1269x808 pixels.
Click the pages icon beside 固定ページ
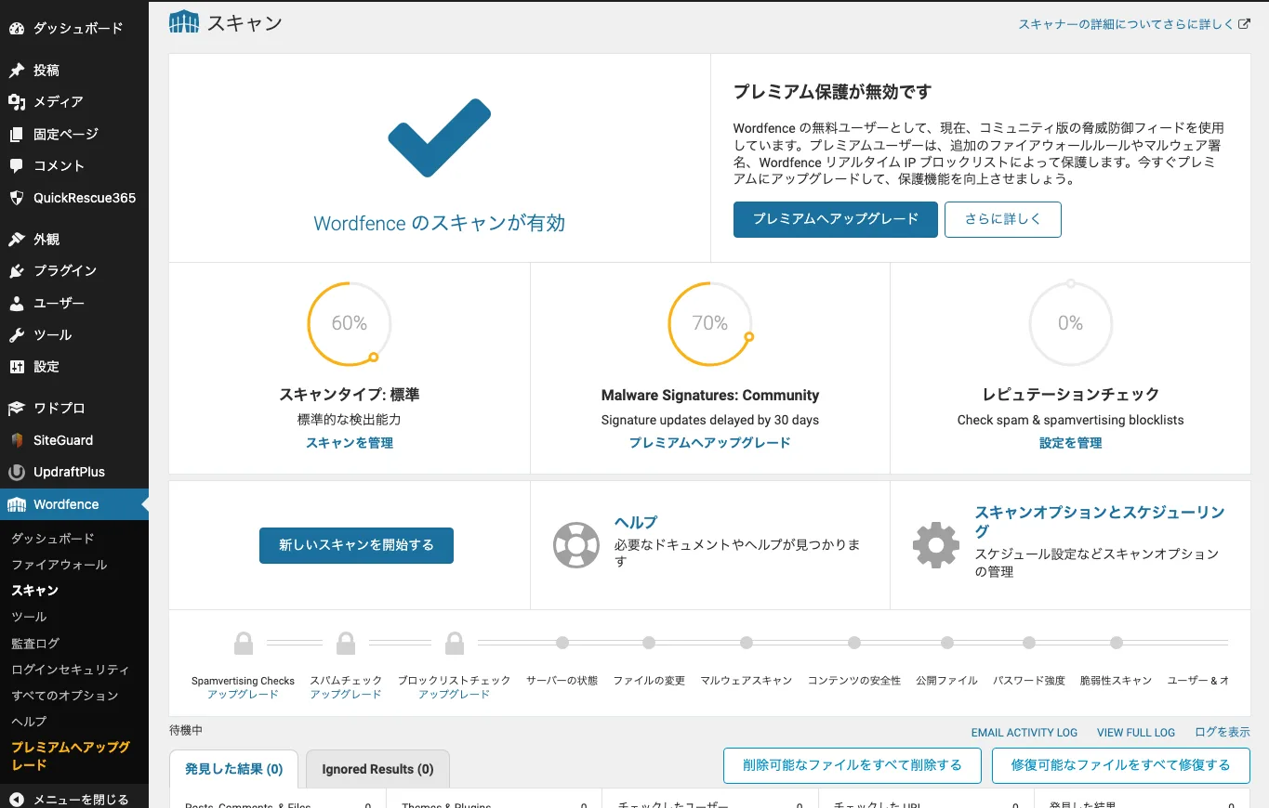(x=16, y=134)
